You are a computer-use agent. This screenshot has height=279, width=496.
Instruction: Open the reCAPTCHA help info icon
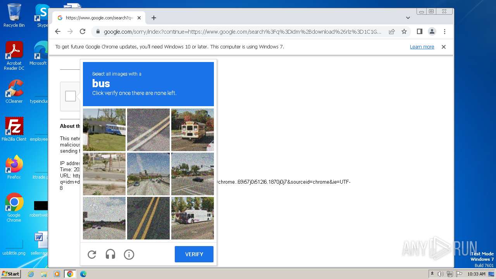click(129, 254)
